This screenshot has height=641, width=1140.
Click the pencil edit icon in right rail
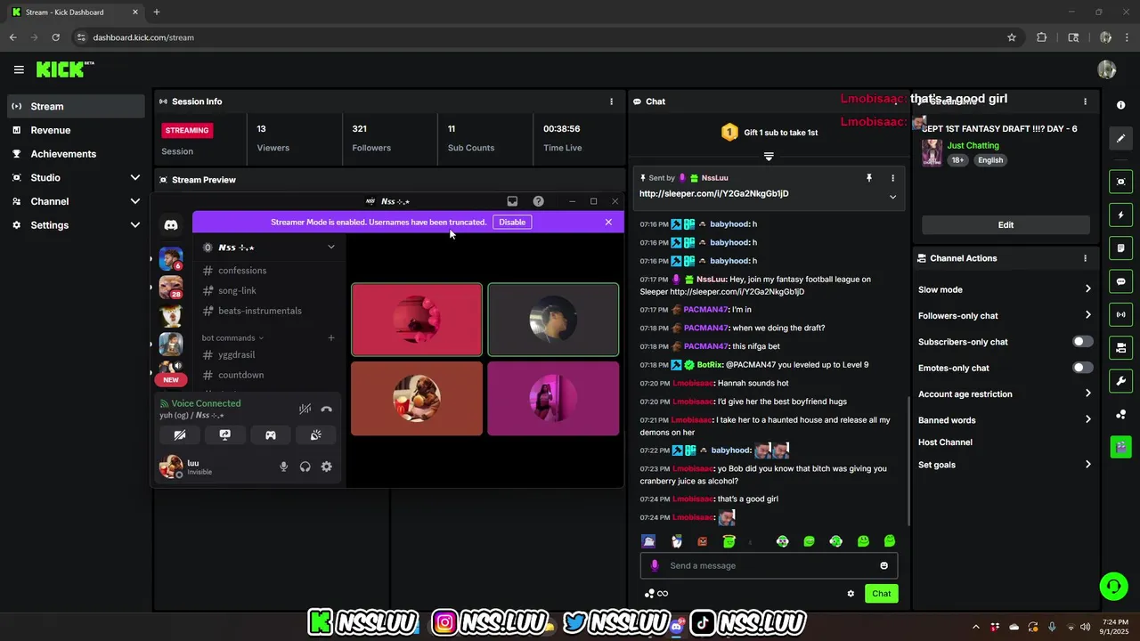pyautogui.click(x=1120, y=138)
